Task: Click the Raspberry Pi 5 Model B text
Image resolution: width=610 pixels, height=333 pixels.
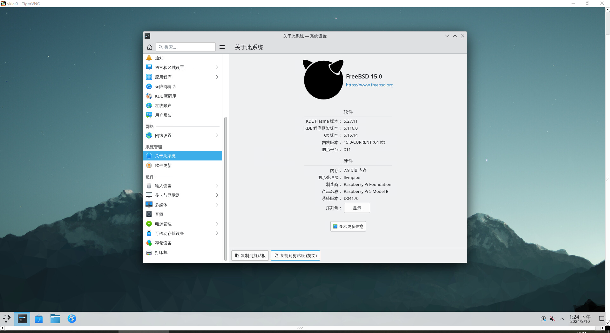Action: (x=366, y=191)
